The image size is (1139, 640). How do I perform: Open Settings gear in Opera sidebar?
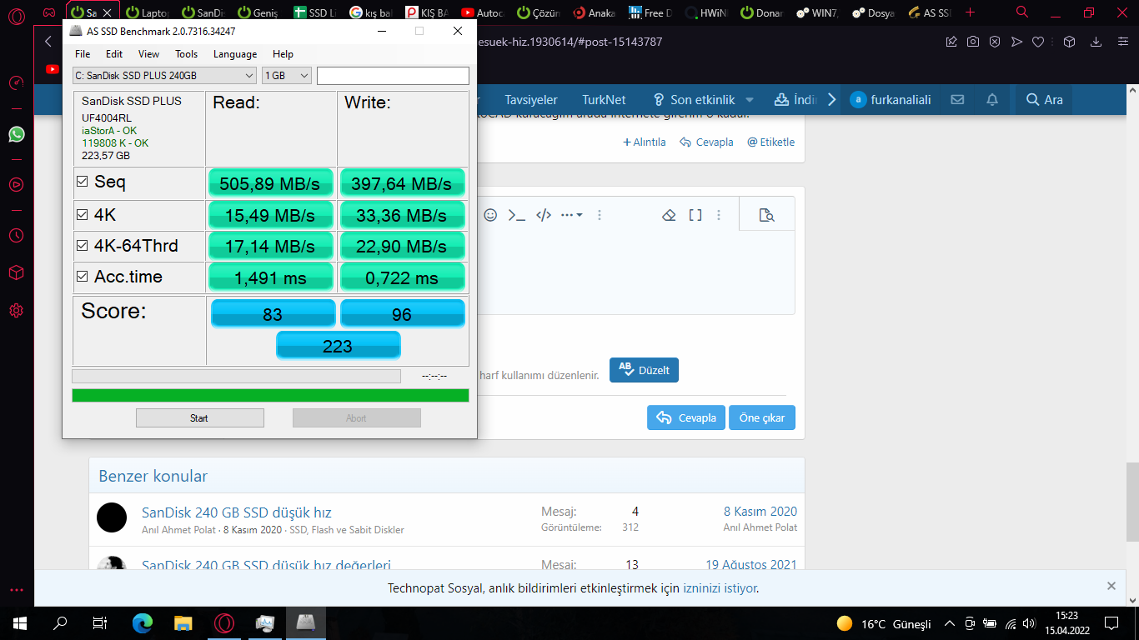click(16, 311)
